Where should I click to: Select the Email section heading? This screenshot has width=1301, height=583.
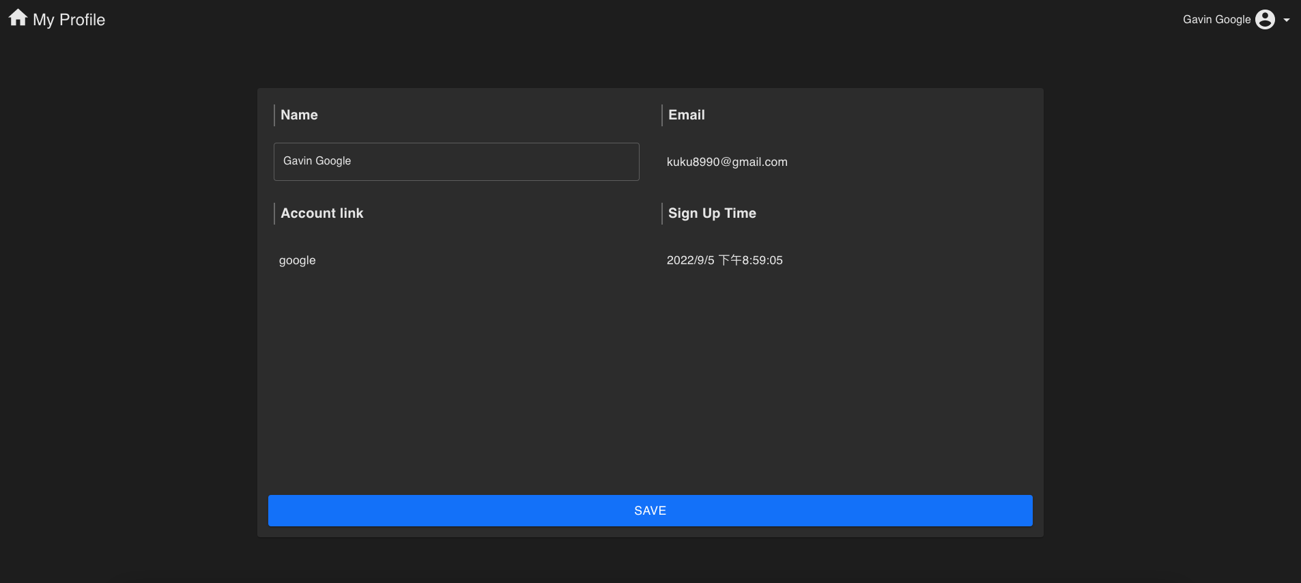[686, 115]
